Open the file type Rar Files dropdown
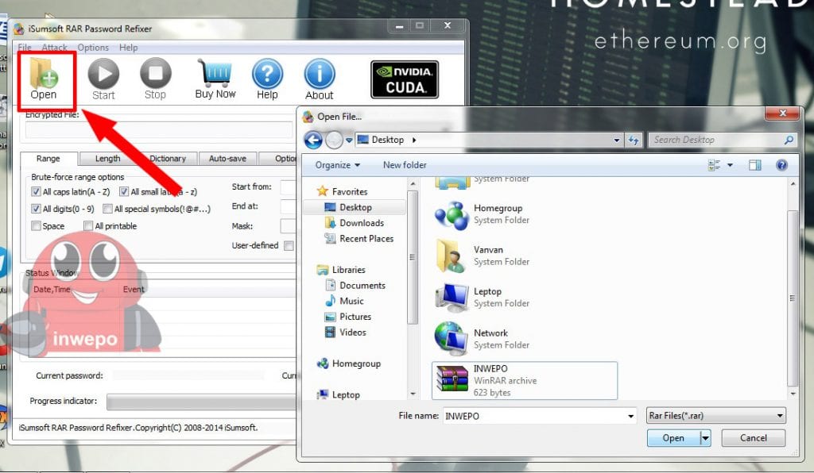814x473 pixels. click(x=716, y=416)
